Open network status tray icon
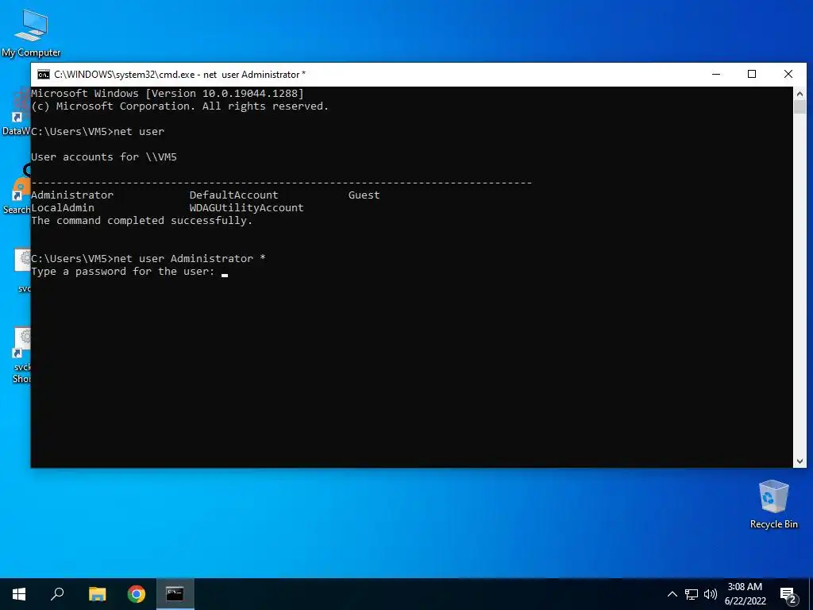This screenshot has width=813, height=610. coord(692,594)
